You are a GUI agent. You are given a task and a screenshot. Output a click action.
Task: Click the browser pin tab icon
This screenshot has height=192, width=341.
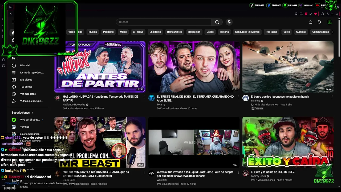pos(296,14)
